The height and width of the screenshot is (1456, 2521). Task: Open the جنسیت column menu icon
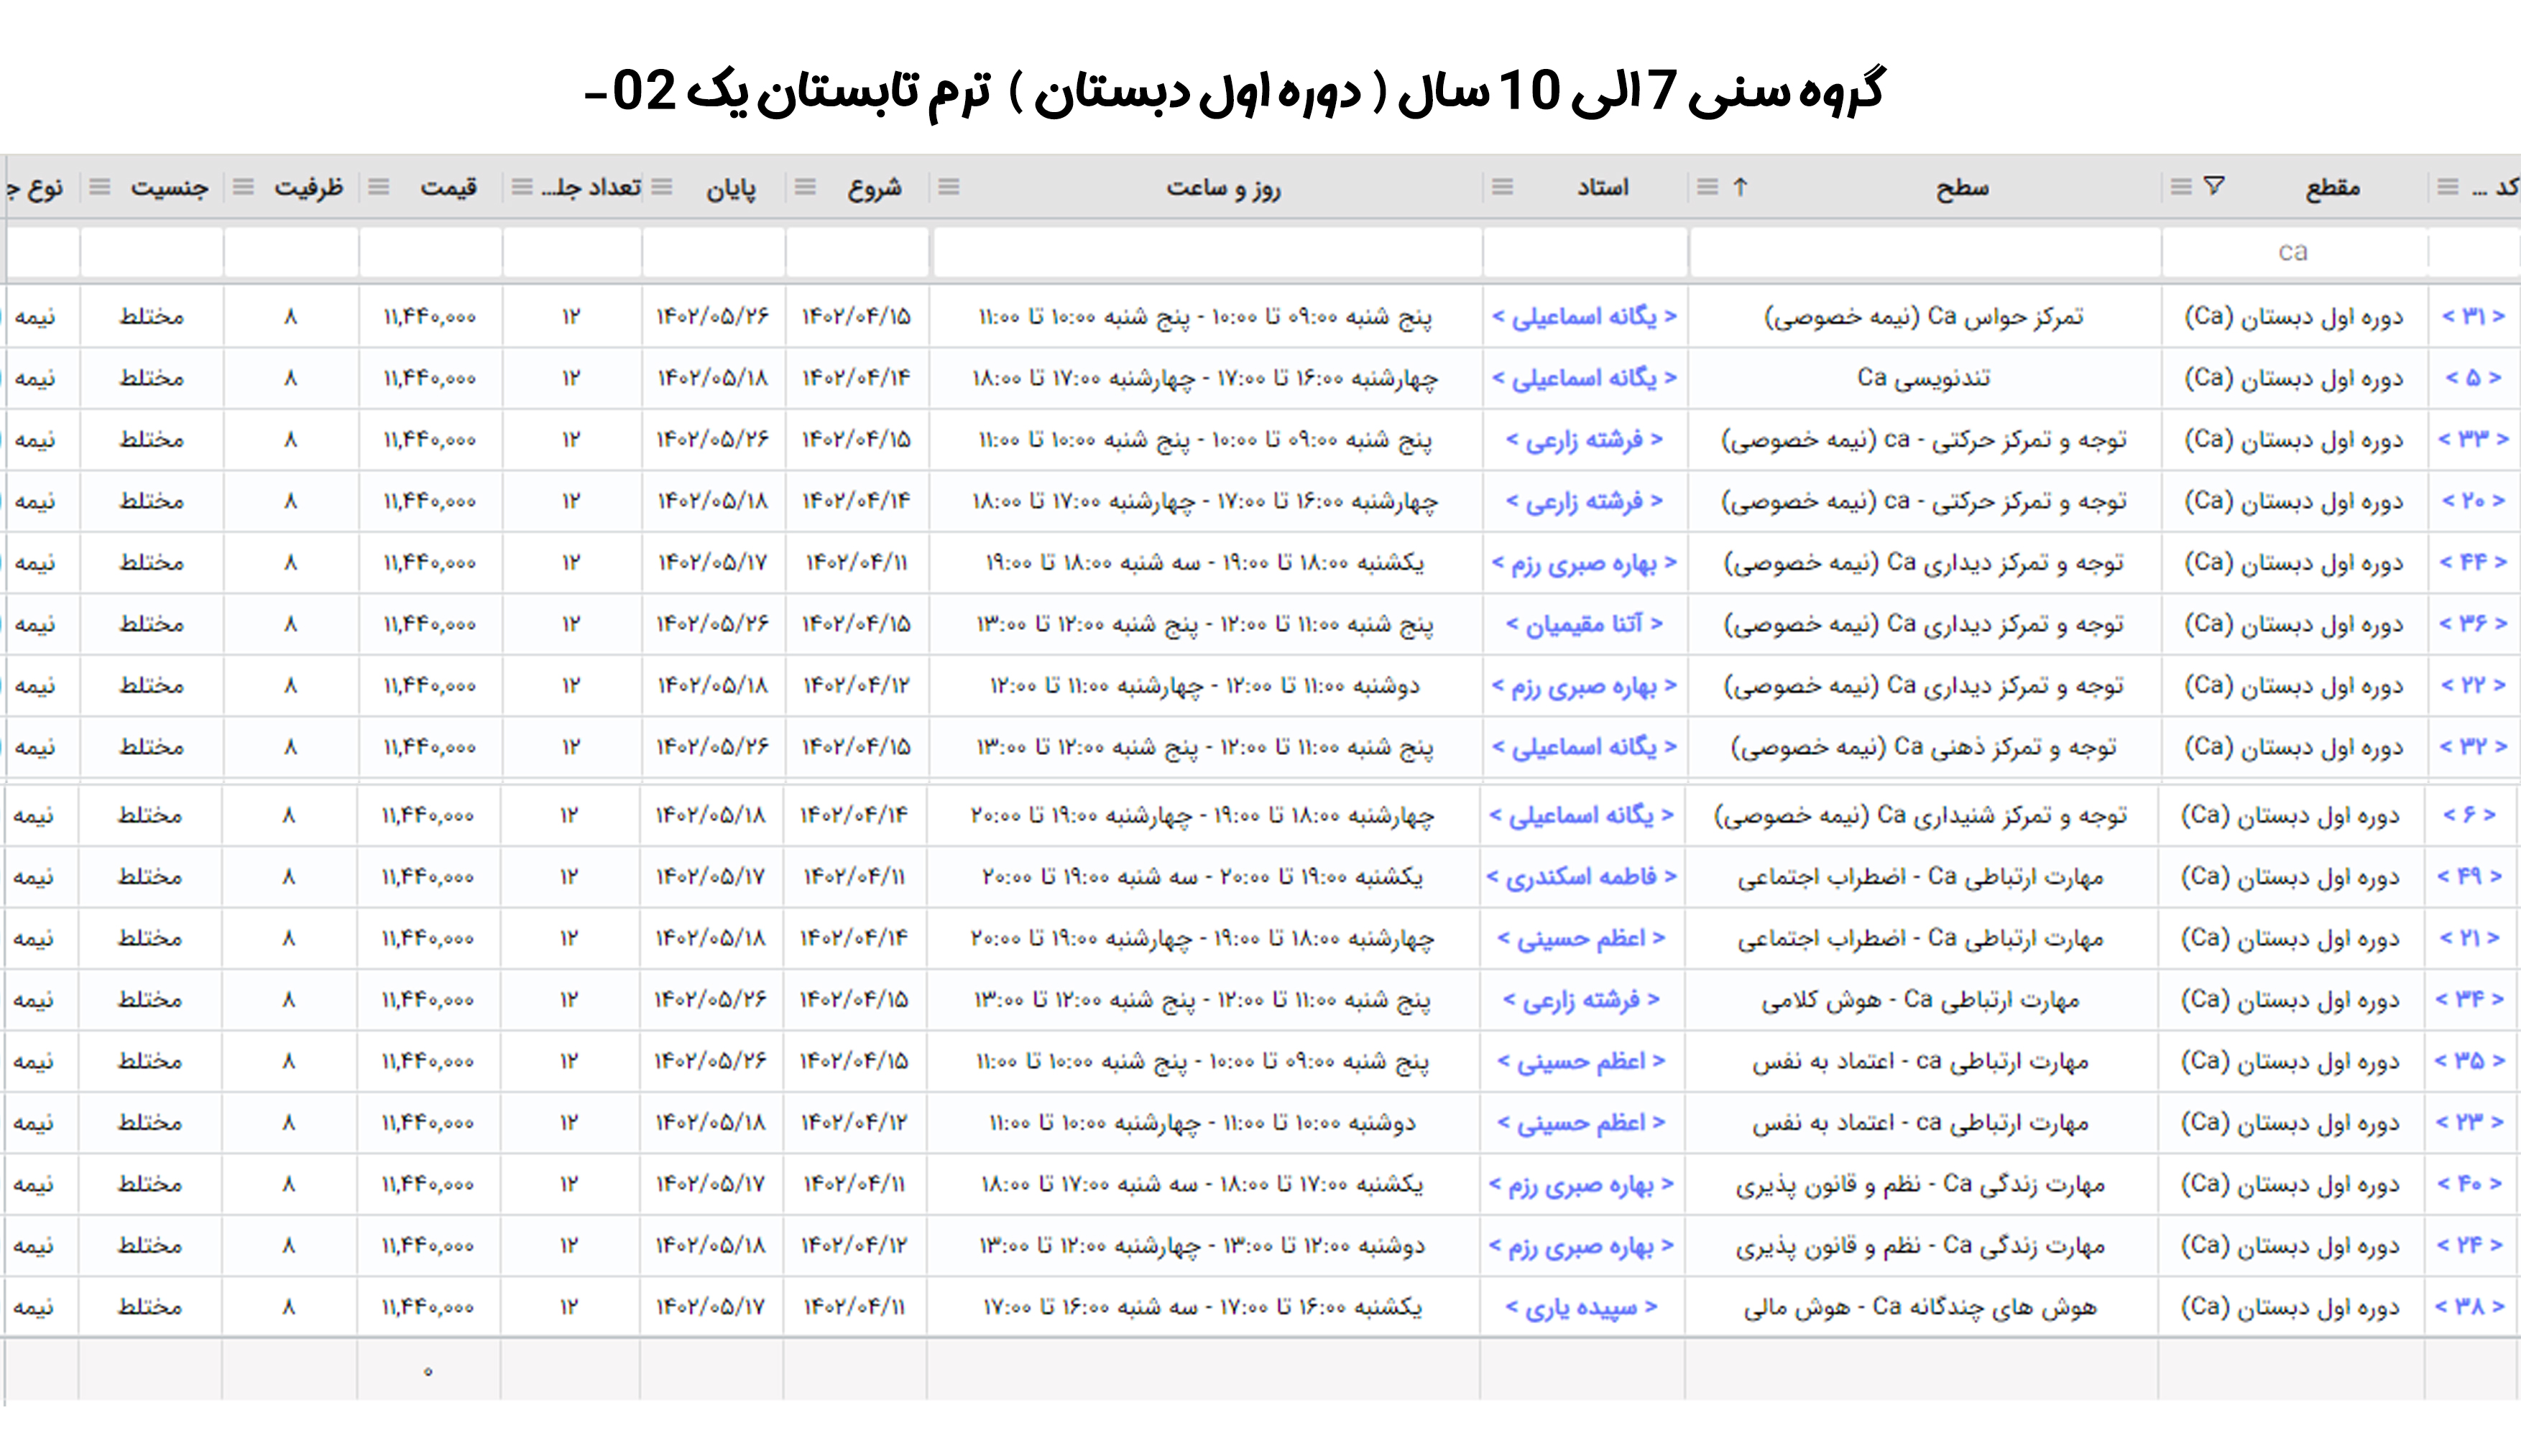pyautogui.click(x=100, y=187)
